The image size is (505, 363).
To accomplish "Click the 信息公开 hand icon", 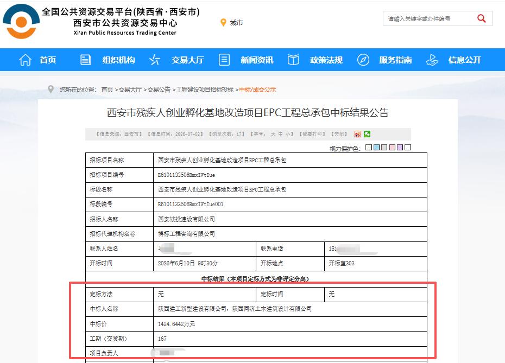I will [x=432, y=60].
